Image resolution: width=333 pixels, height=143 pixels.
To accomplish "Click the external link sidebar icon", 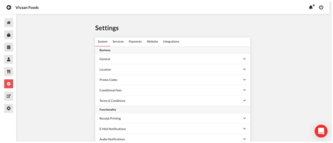I will (9, 96).
